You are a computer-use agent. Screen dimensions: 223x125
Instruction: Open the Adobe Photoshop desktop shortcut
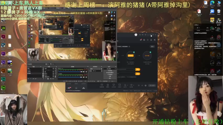pos(3,45)
